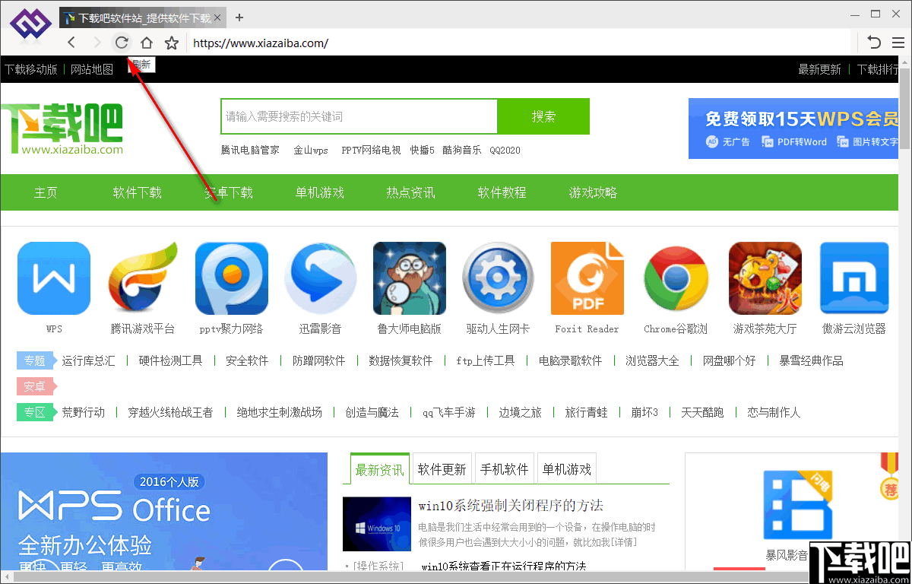The height and width of the screenshot is (584, 912).
Task: Bookmark page with the star icon
Action: pos(172,43)
